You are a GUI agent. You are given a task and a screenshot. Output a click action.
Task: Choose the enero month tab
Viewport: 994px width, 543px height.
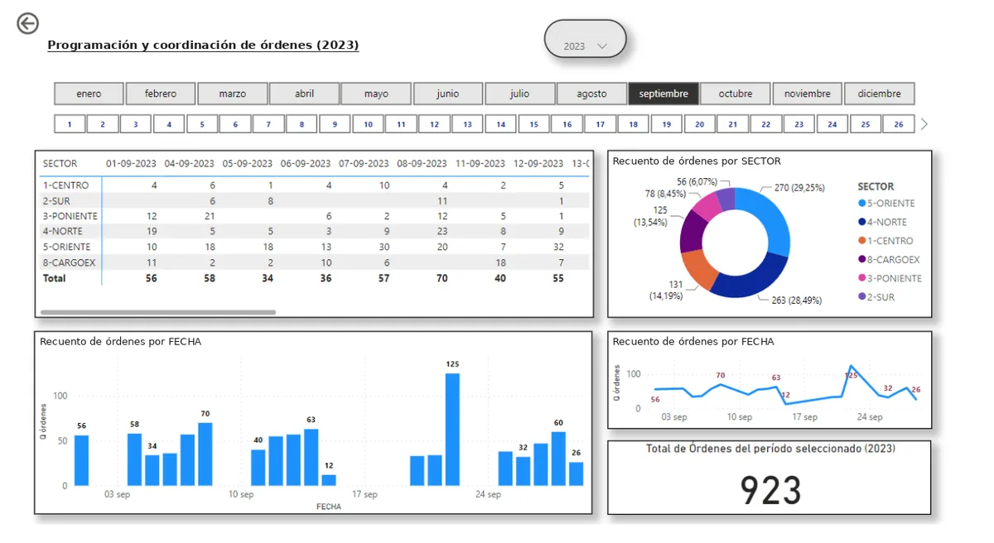coord(89,94)
